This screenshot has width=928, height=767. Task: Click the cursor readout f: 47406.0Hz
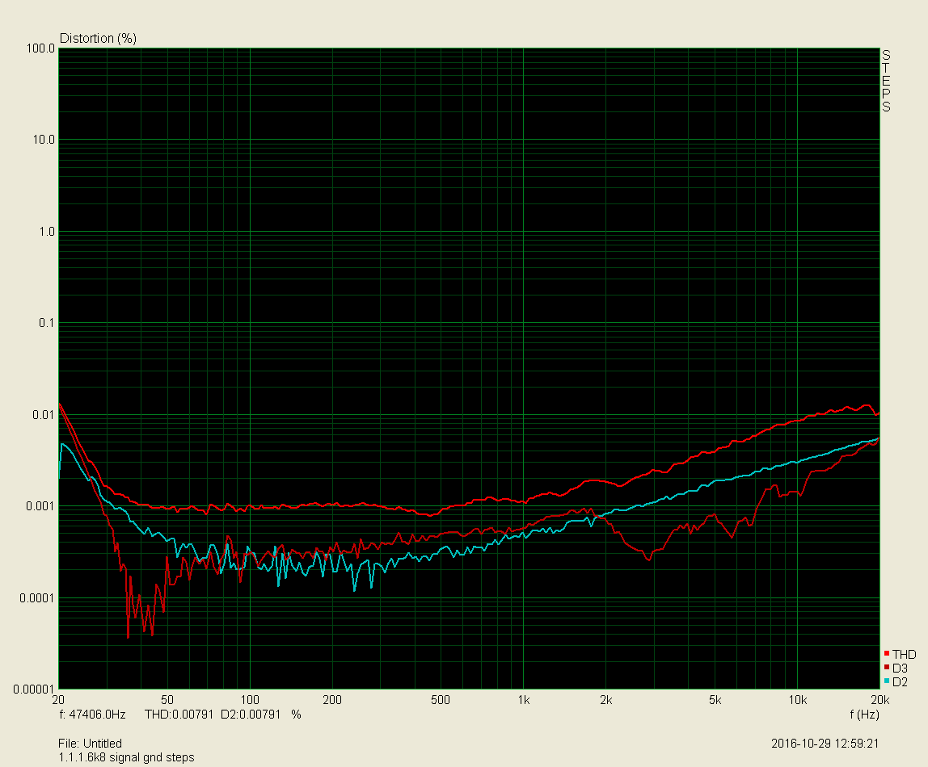(92, 715)
